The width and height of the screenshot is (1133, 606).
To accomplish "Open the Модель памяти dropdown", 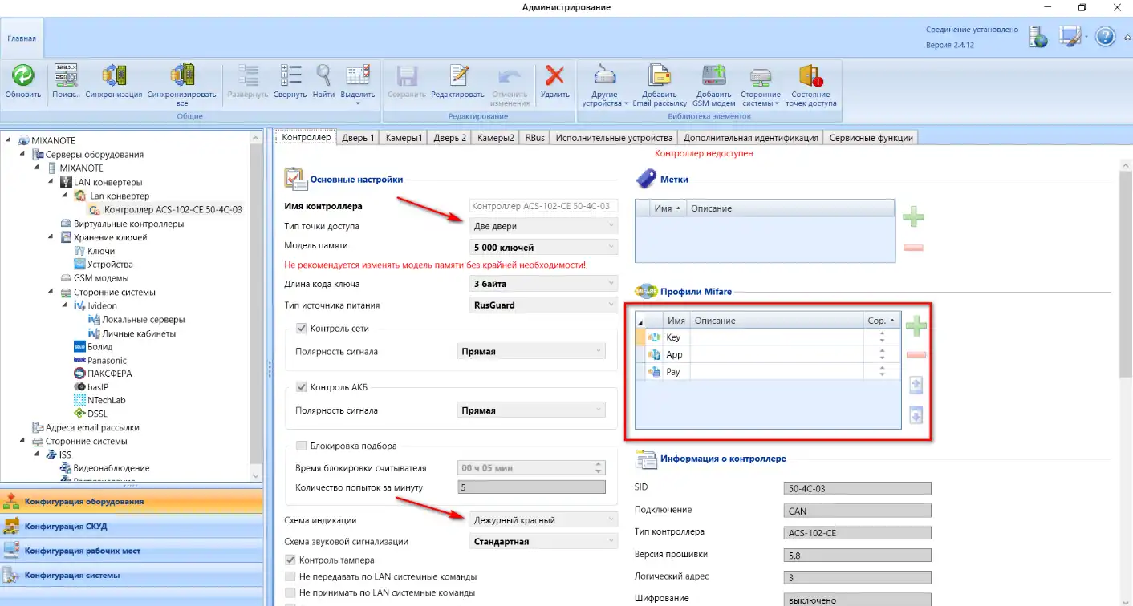I will pyautogui.click(x=542, y=247).
